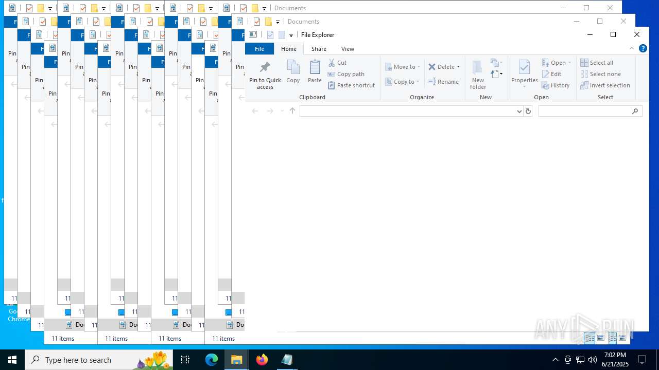The height and width of the screenshot is (370, 659).
Task: Click the Rename command
Action: pyautogui.click(x=443, y=82)
